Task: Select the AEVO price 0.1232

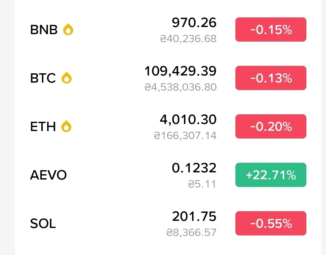Action: pos(194,168)
